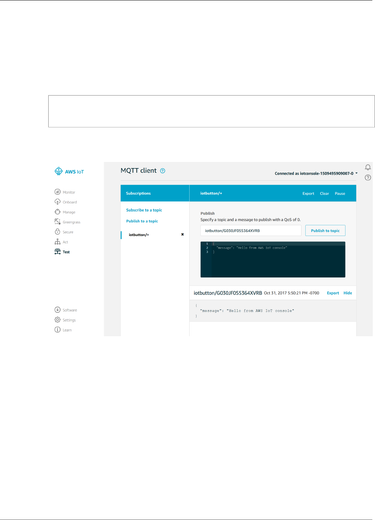Click inside the message payload code editor

pyautogui.click(x=273, y=259)
